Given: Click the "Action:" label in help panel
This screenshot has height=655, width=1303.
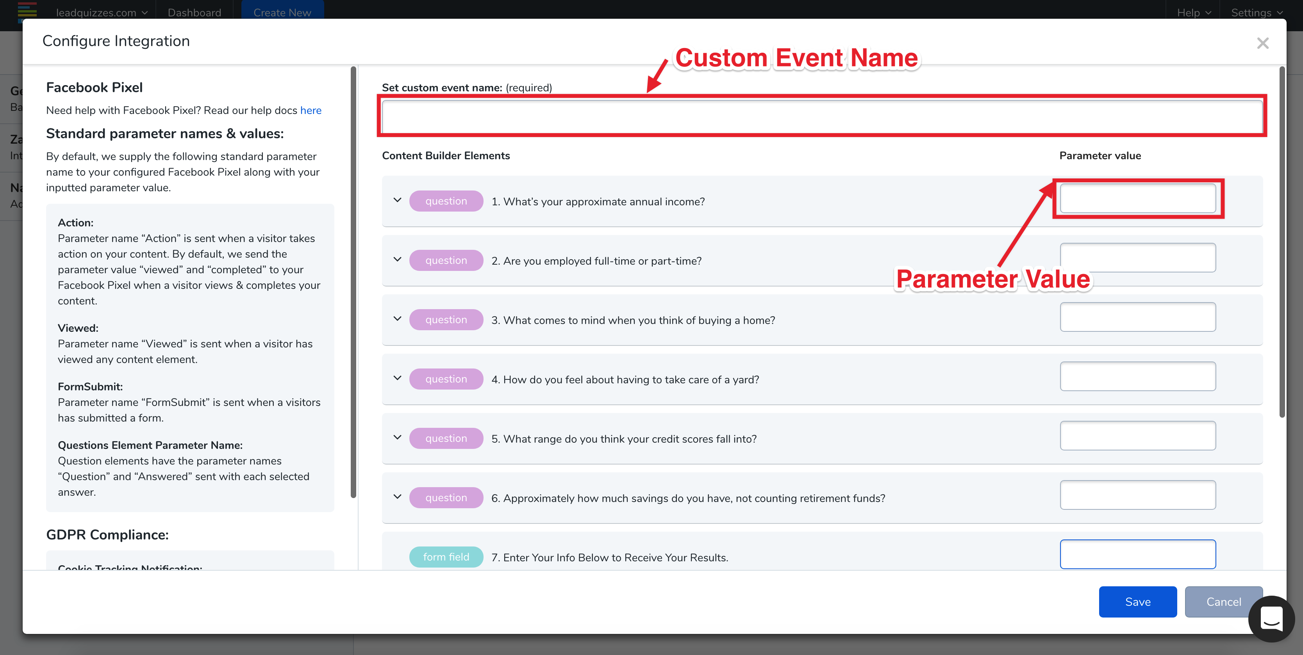Looking at the screenshot, I should click(x=75, y=223).
